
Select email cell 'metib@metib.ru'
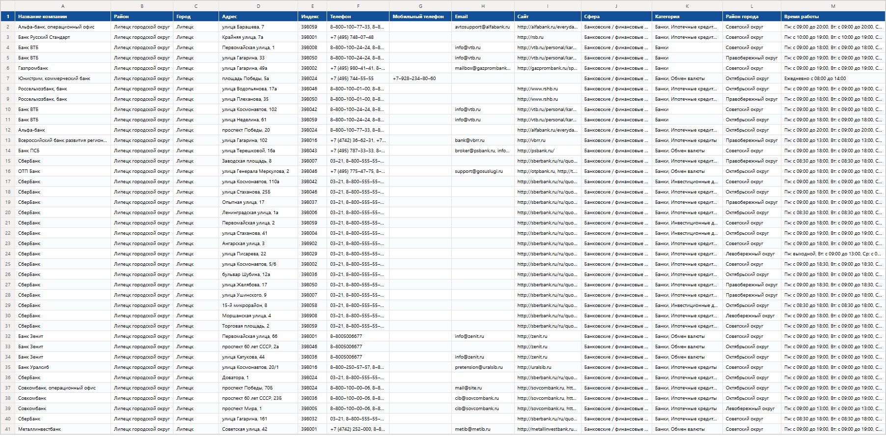(x=483, y=429)
